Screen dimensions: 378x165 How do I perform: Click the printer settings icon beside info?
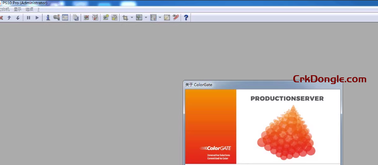[56, 18]
